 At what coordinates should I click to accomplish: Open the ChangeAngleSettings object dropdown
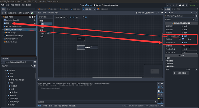pyautogui.click(x=180, y=16)
